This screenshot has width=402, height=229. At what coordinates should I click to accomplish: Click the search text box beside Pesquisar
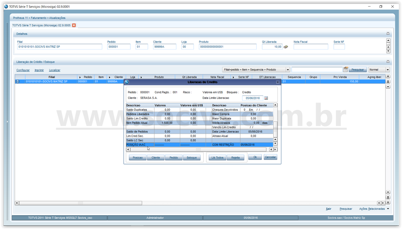click(x=317, y=70)
